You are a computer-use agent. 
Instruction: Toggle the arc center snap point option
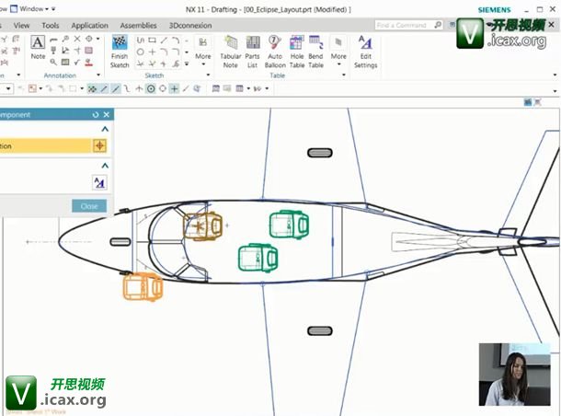pyautogui.click(x=151, y=88)
